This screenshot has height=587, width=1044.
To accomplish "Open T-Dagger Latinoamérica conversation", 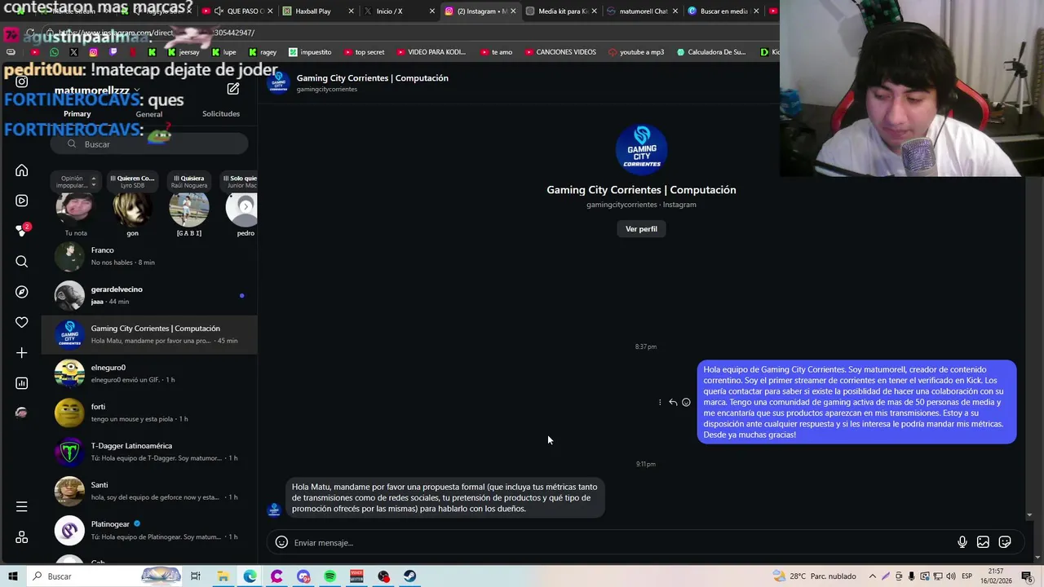I will tap(149, 452).
